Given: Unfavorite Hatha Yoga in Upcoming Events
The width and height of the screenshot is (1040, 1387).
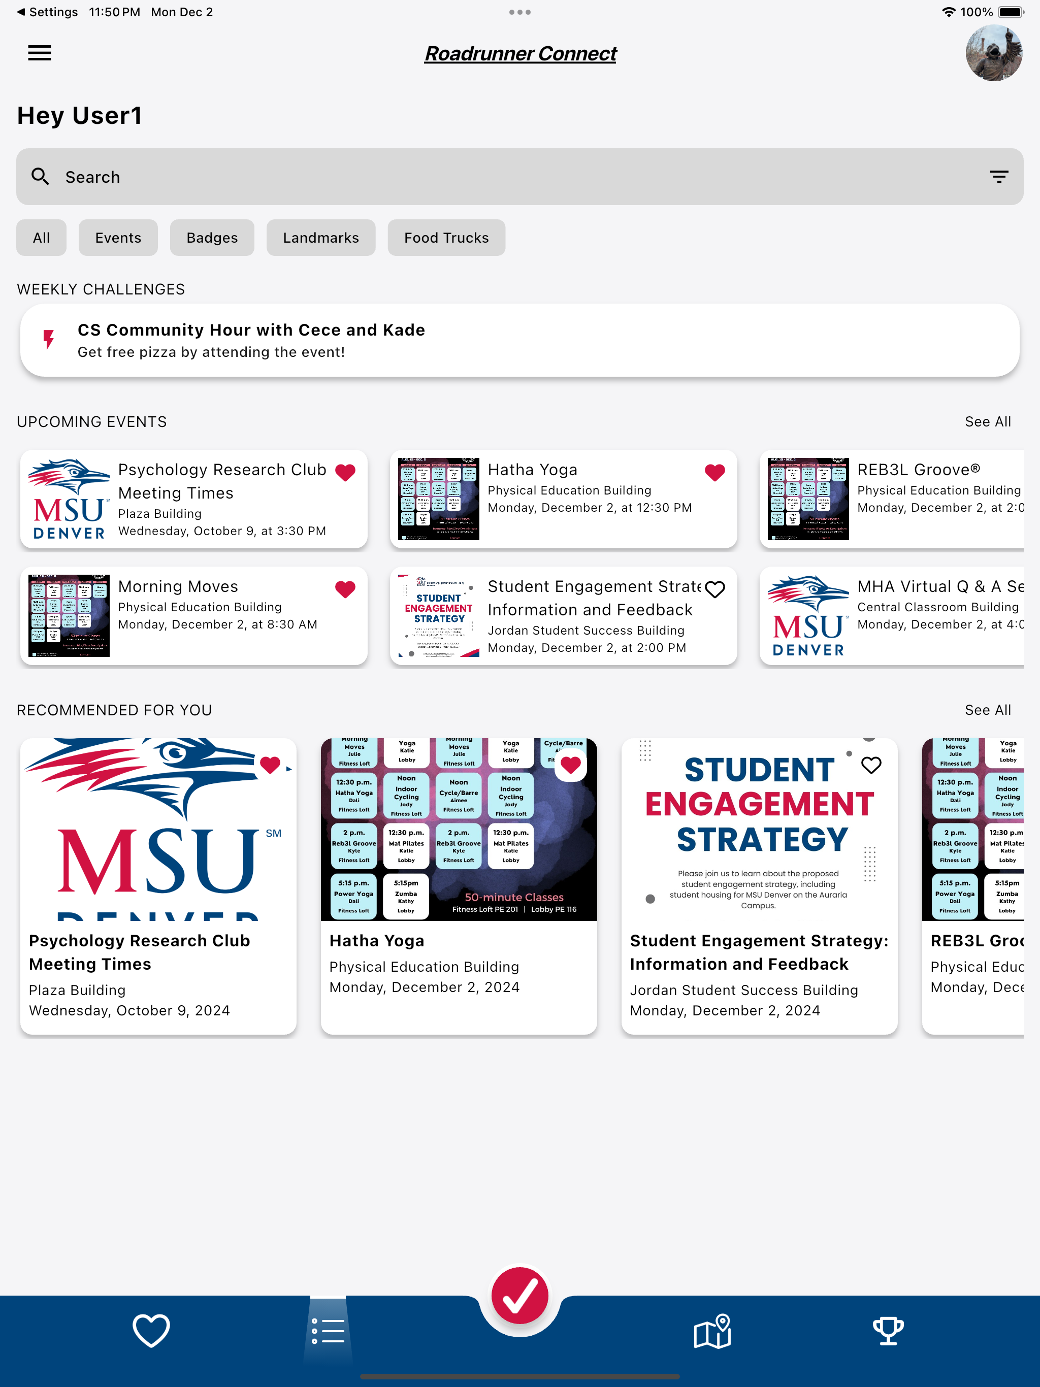Looking at the screenshot, I should pos(714,472).
